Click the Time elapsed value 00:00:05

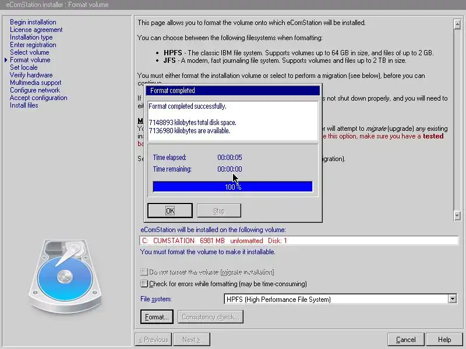[230, 157]
